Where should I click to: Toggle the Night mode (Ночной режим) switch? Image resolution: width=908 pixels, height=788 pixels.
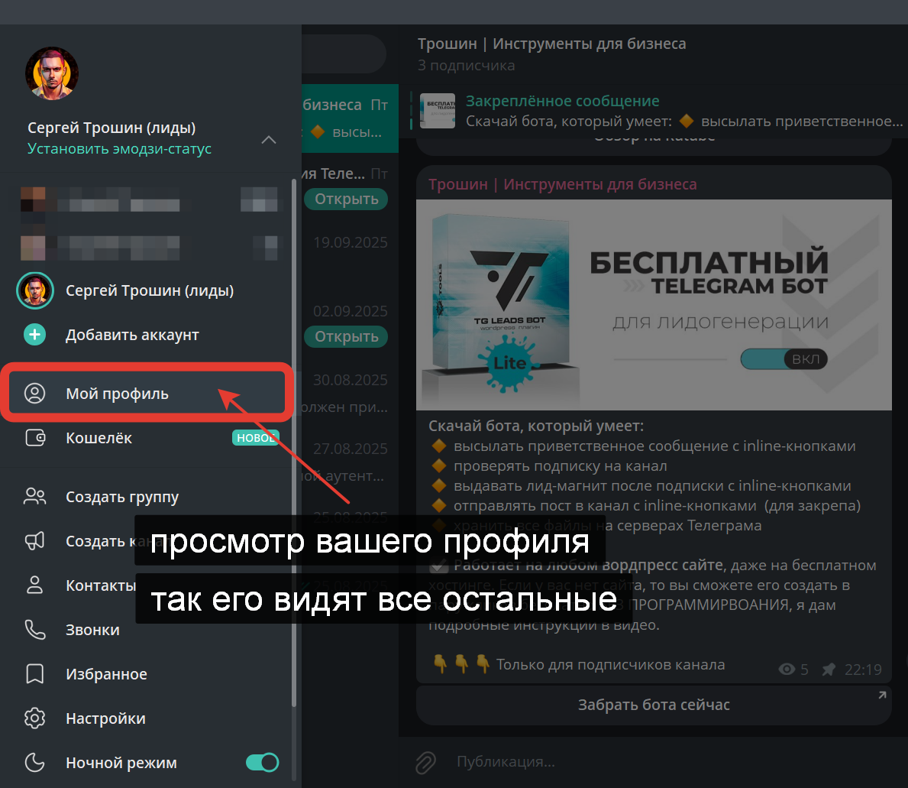click(263, 763)
